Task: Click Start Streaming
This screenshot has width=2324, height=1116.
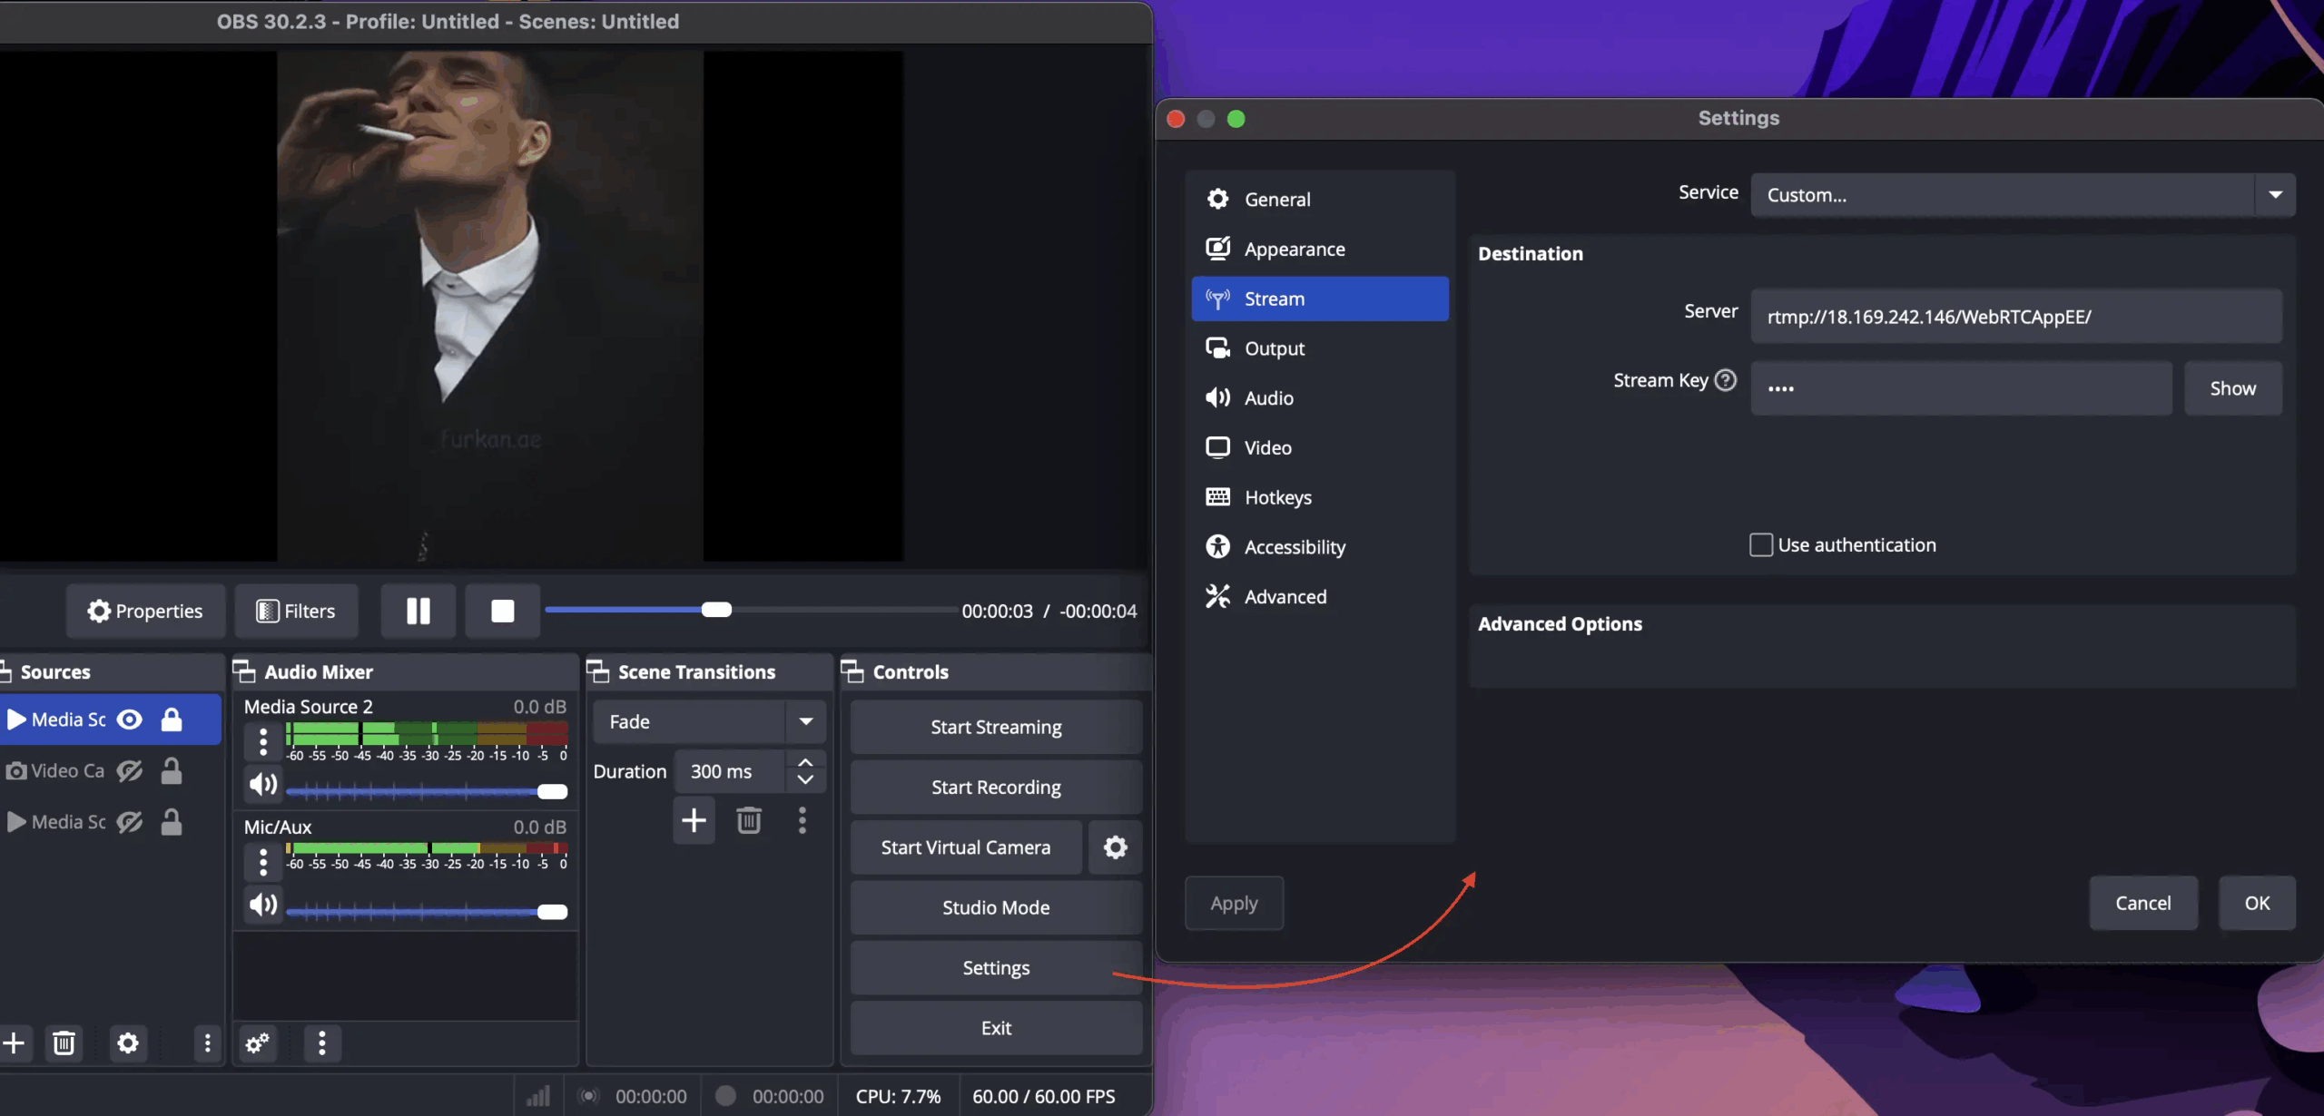Action: (x=996, y=727)
